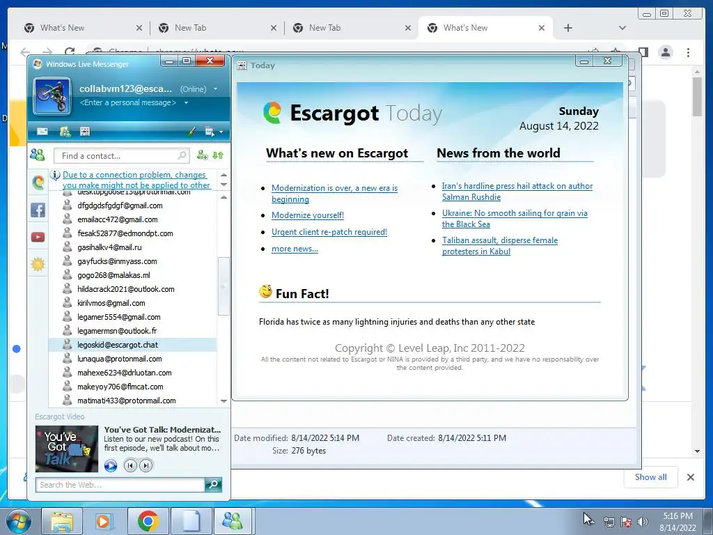Open the Windows Start menu

click(x=19, y=521)
